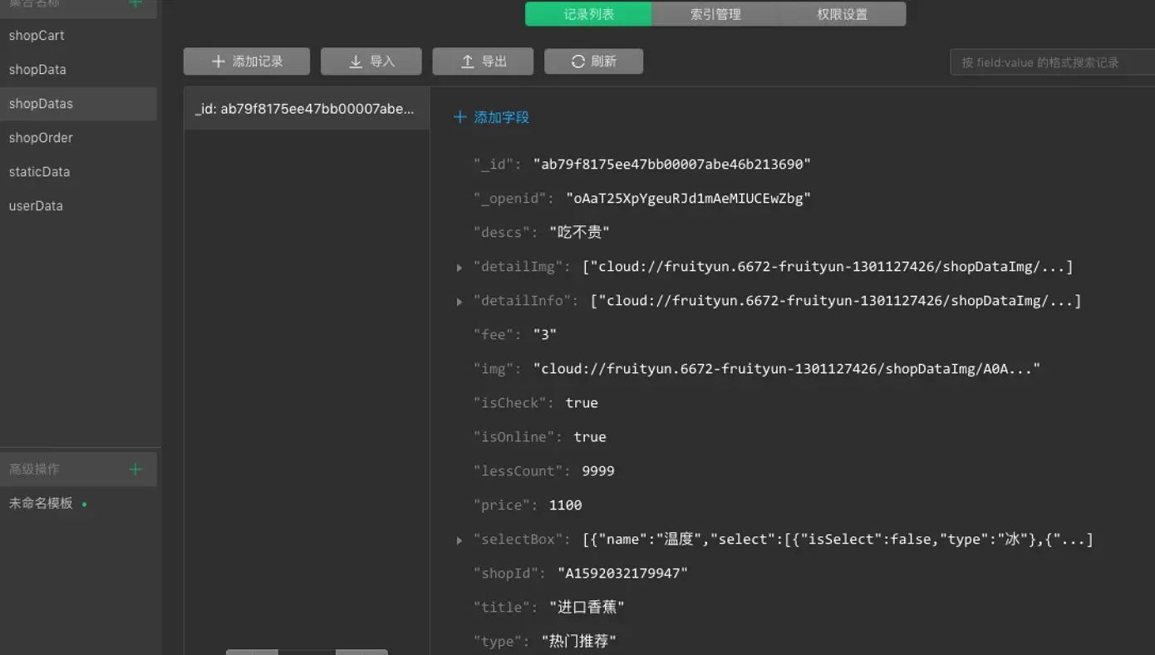Click the "type" field key
Image resolution: width=1155 pixels, height=655 pixels.
[502, 642]
